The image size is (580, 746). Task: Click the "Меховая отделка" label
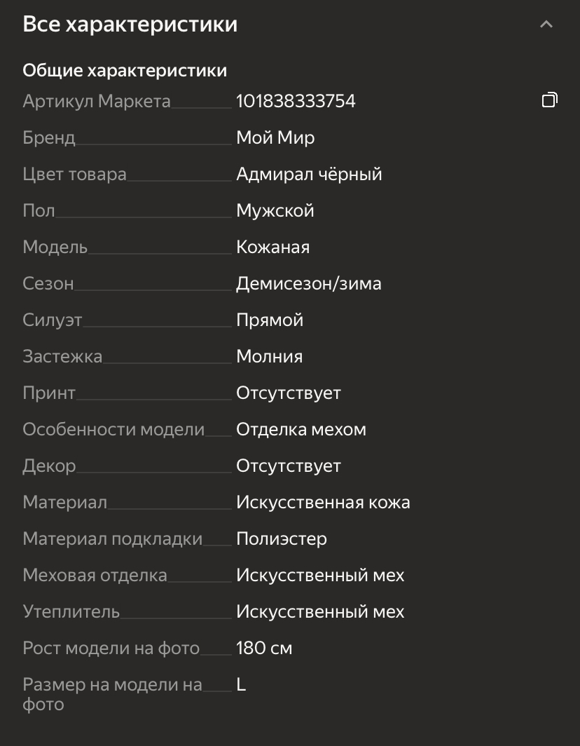click(95, 576)
